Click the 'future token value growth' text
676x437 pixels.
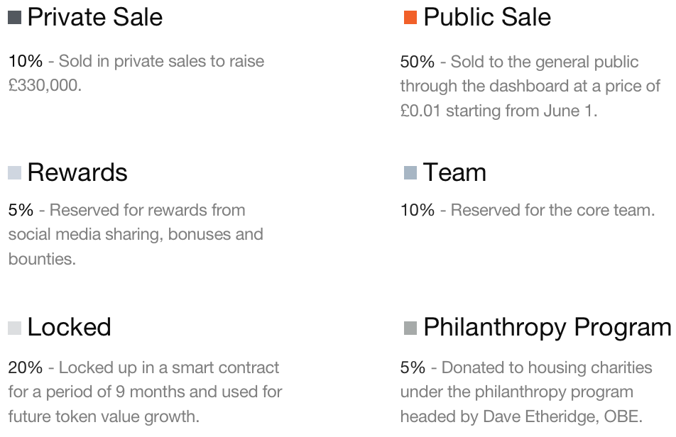104,416
